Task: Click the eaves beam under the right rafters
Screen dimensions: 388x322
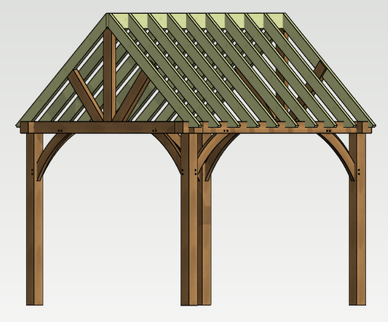Action: click(278, 128)
